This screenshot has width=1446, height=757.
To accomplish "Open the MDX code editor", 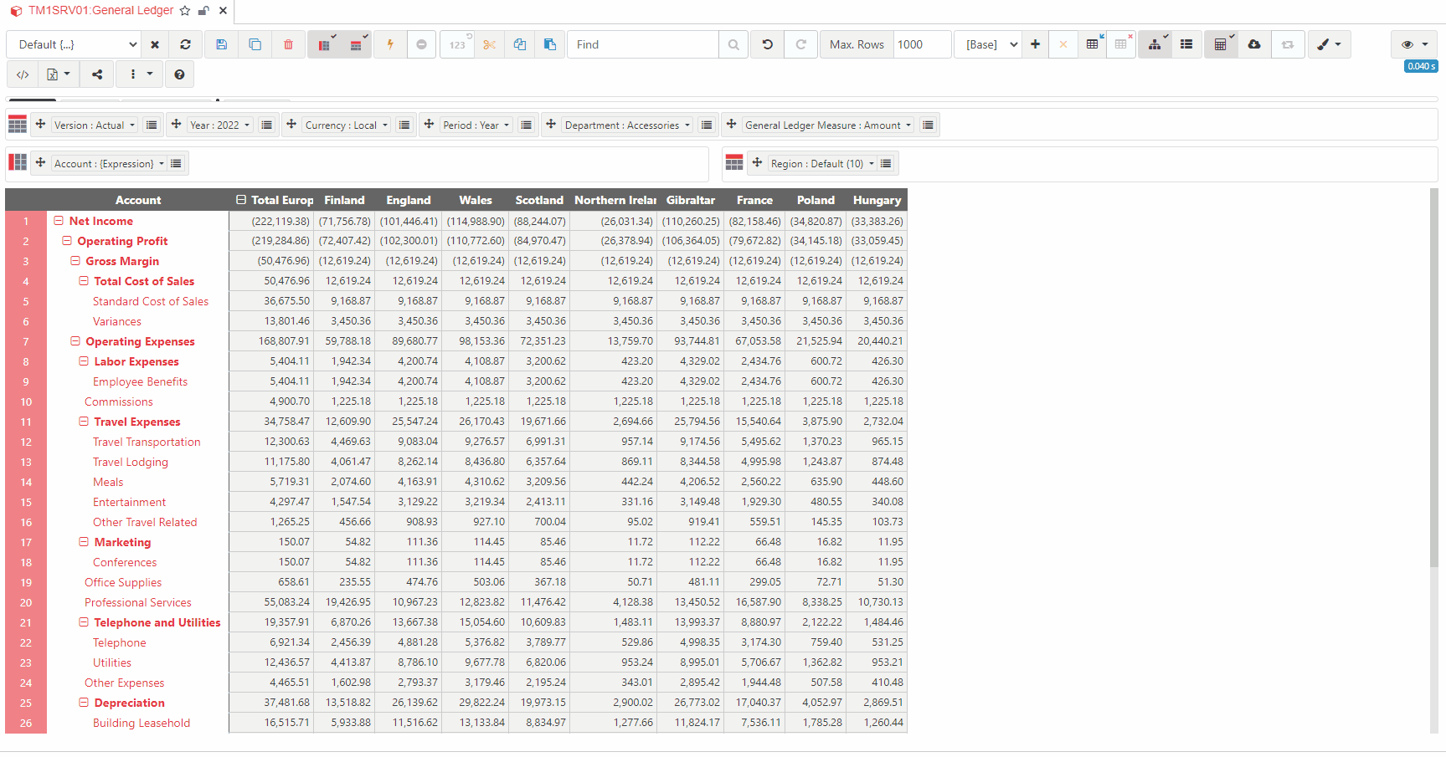I will point(22,74).
